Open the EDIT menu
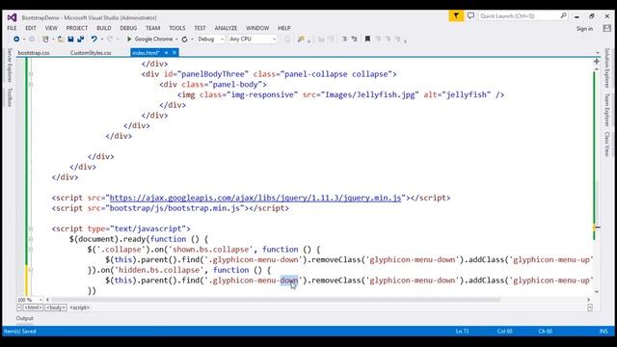Image resolution: width=617 pixels, height=347 pixels. click(x=31, y=28)
